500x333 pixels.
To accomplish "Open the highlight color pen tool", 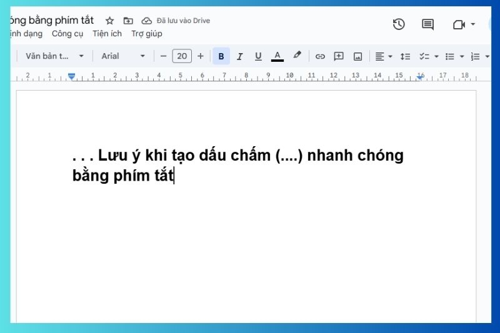I will [x=297, y=56].
